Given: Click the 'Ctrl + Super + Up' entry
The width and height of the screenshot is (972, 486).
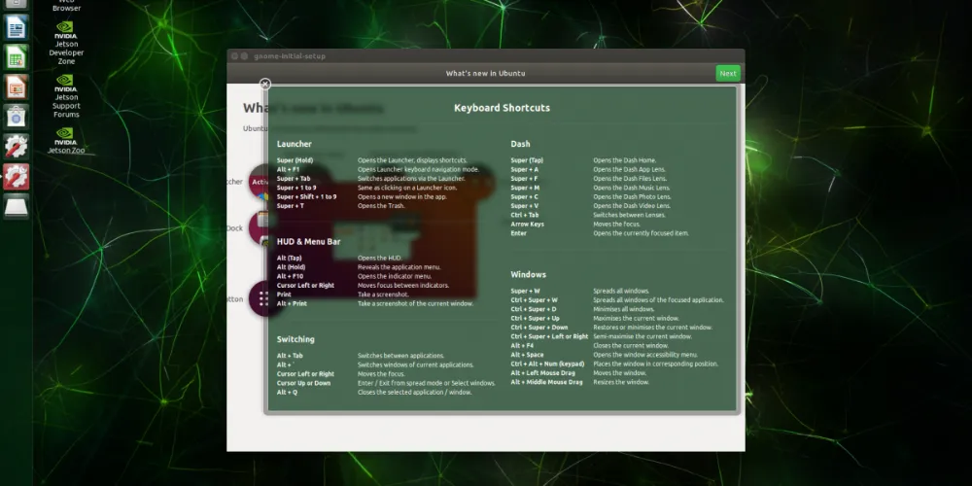Looking at the screenshot, I should 535,319.
